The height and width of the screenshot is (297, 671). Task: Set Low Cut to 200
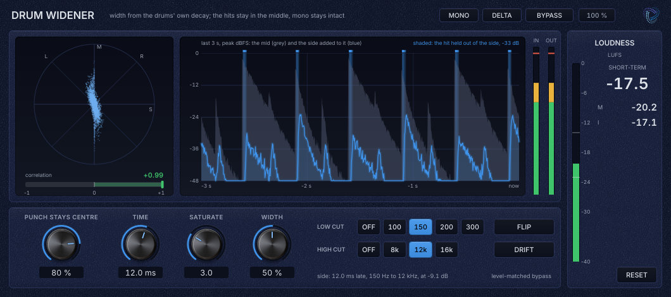[446, 227]
